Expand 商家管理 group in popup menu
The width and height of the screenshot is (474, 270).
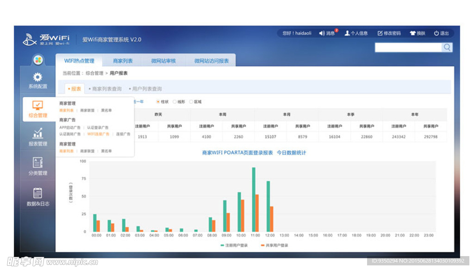[69, 103]
